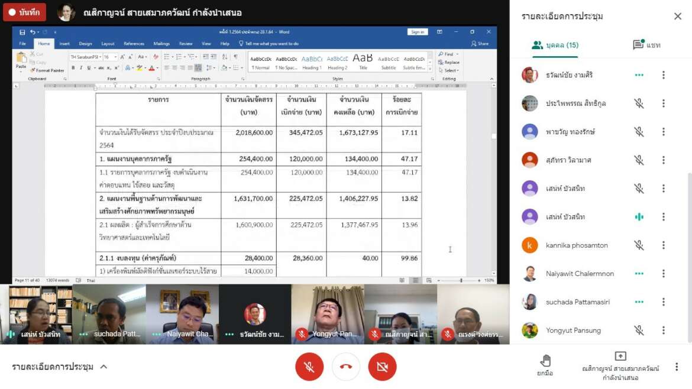This screenshot has height=389, width=692.
Task: Open the References tab in Word
Action: tap(134, 44)
